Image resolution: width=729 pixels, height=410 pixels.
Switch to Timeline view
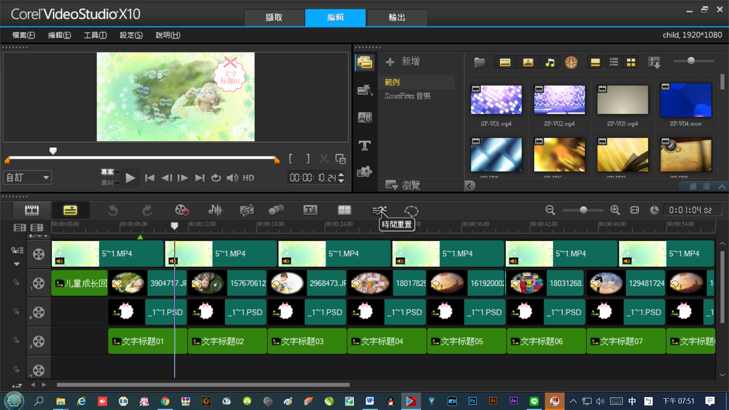[70, 210]
